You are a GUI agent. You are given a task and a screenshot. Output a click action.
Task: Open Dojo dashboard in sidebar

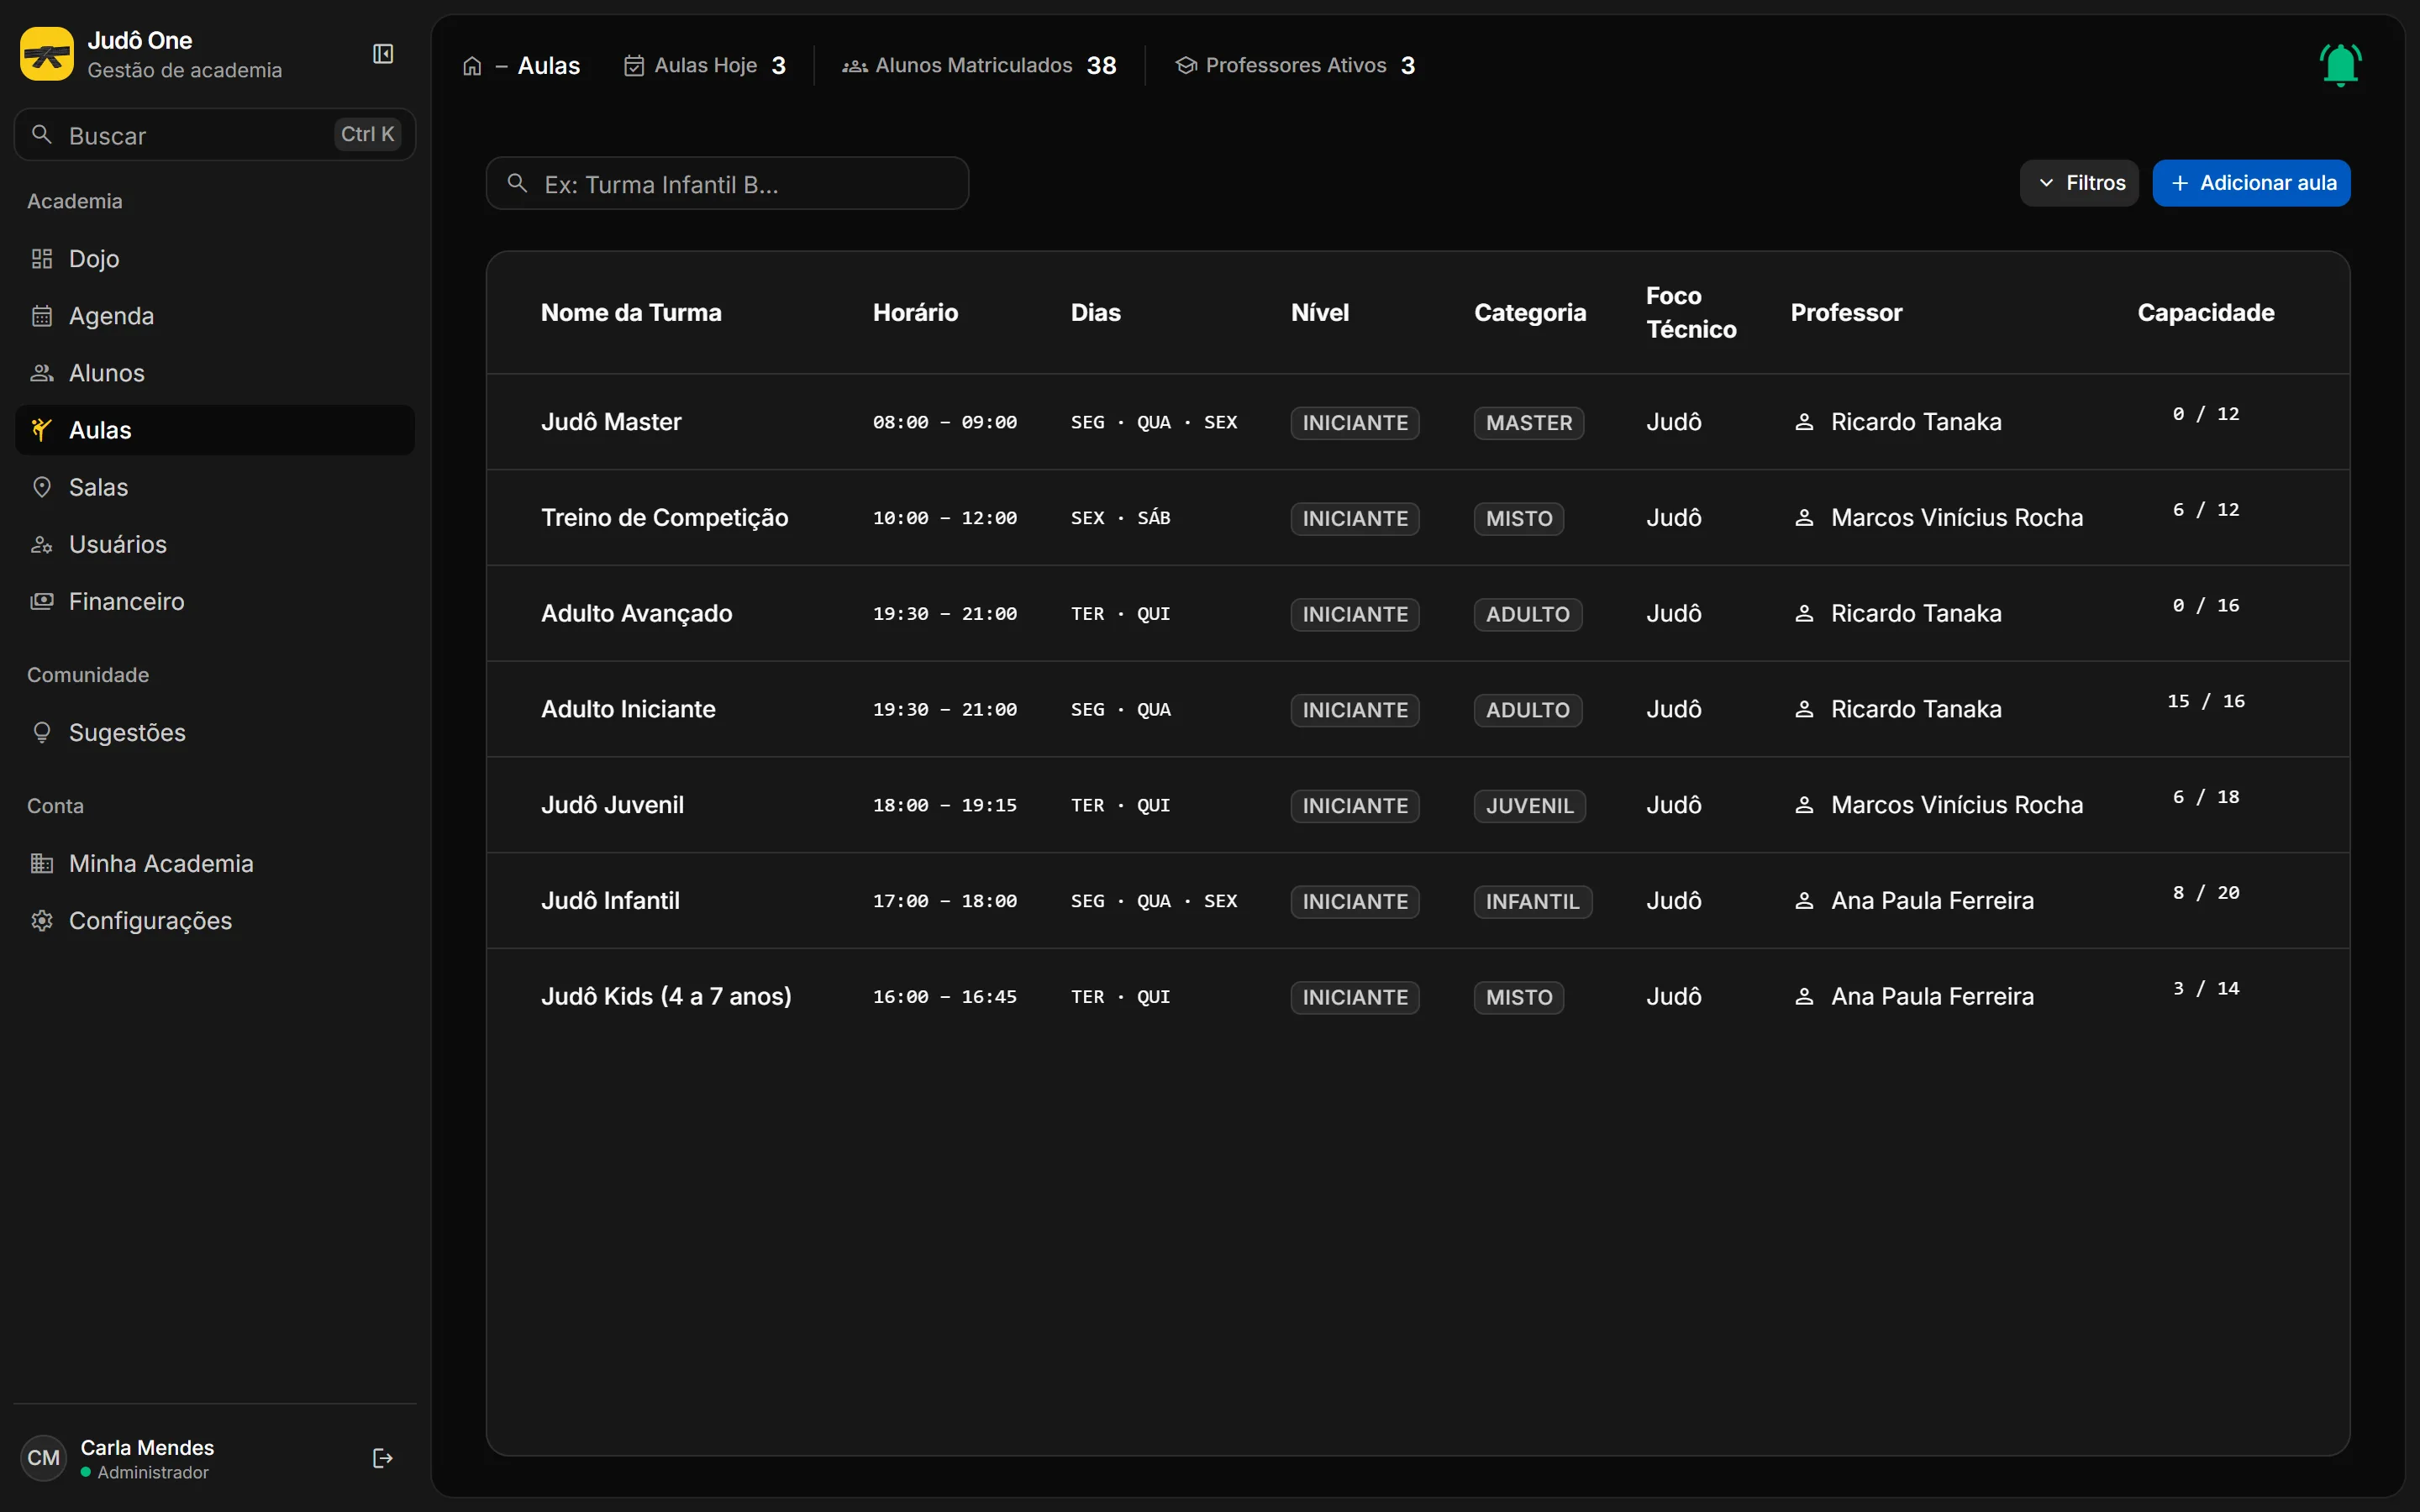coord(215,259)
